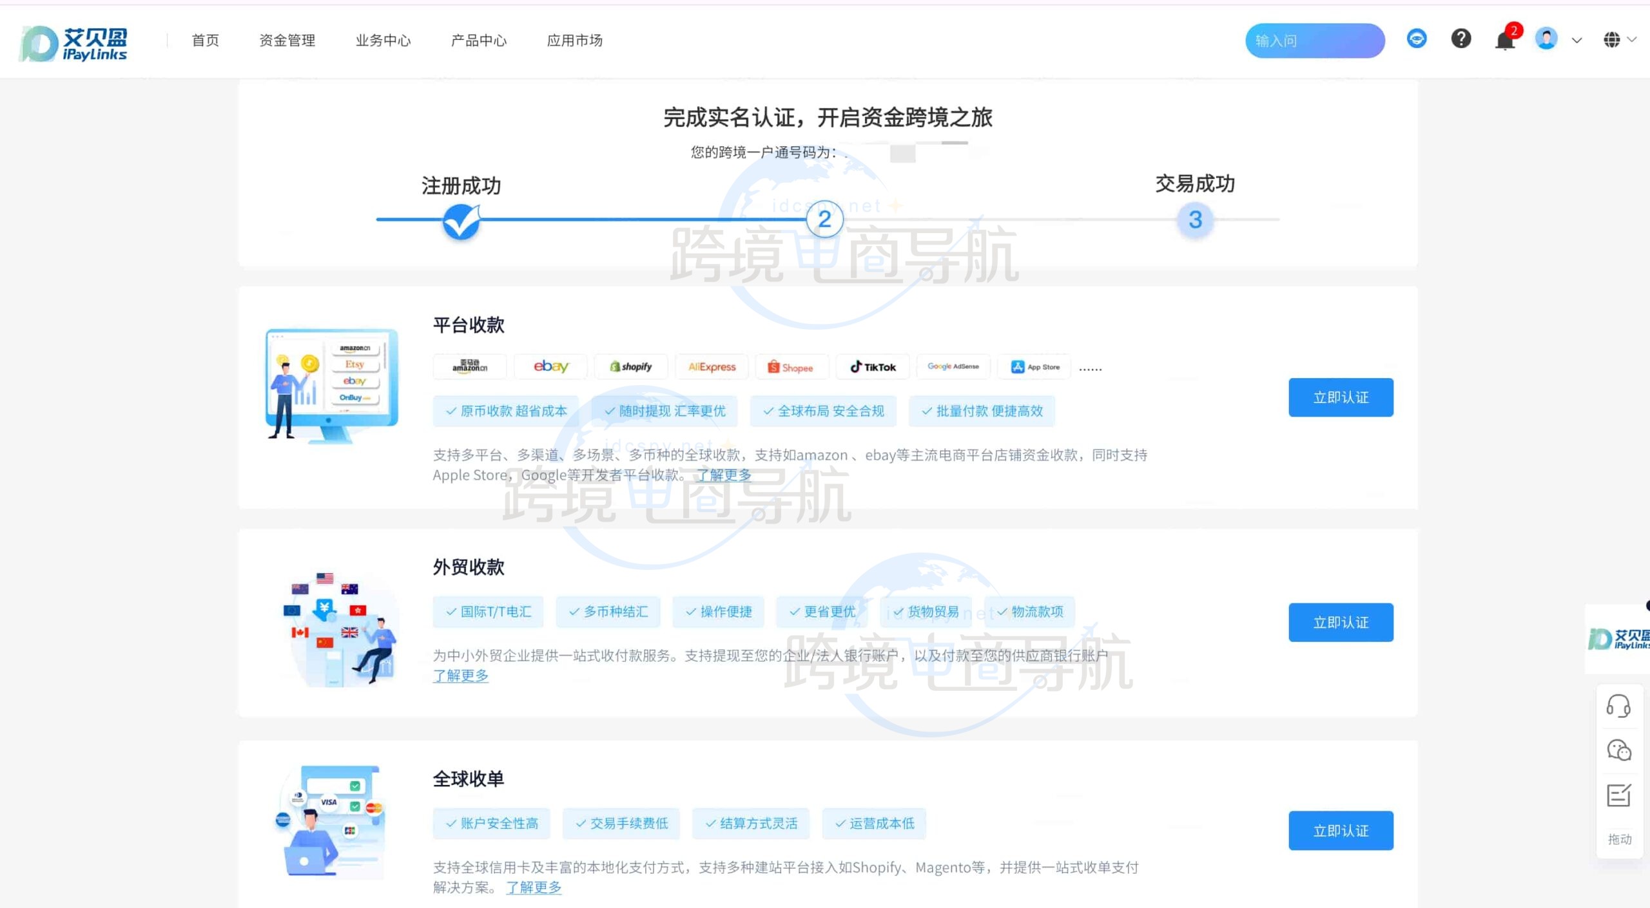Click the TikTok platform logo
The image size is (1650, 908).
point(873,367)
